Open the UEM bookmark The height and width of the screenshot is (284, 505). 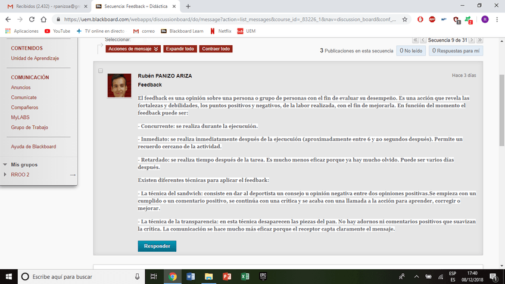[x=247, y=31]
